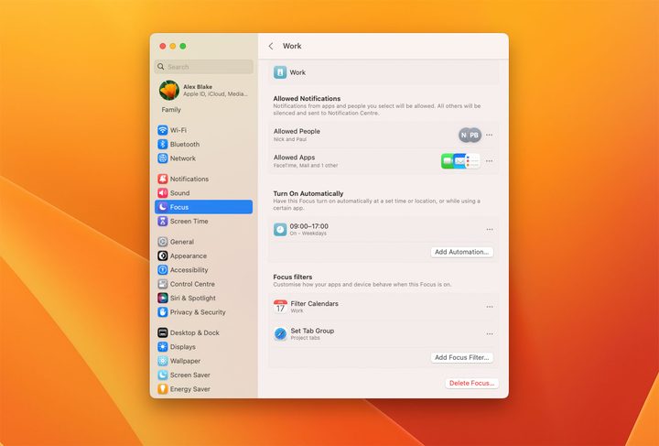Image resolution: width=659 pixels, height=446 pixels.
Task: Go back using the back chevron
Action: 271,46
